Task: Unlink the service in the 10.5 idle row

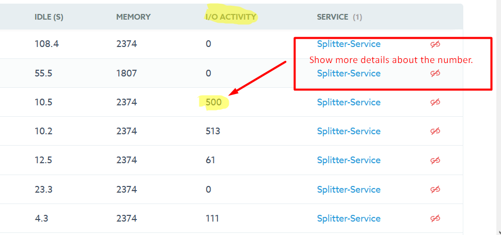Action: pyautogui.click(x=435, y=102)
